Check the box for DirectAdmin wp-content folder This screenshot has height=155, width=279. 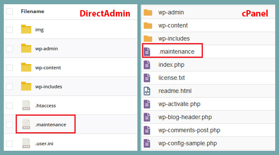click(9, 68)
